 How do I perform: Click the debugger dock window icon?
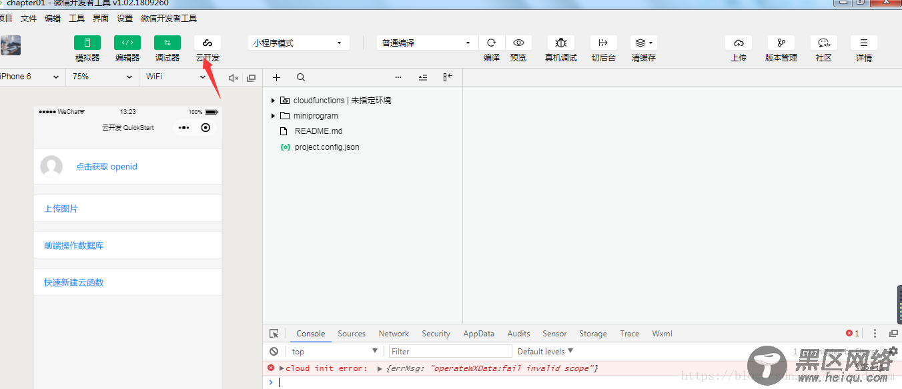click(893, 334)
